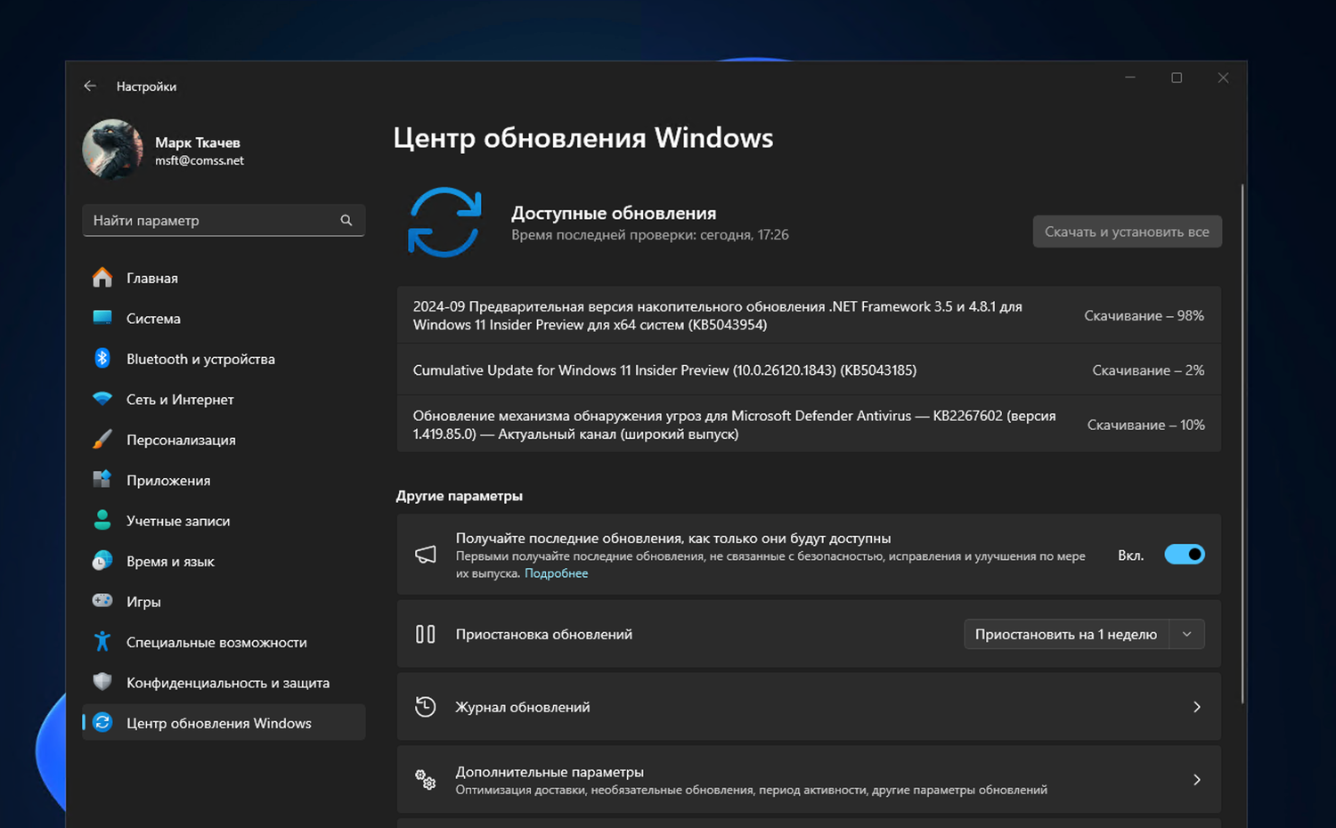Screen dimensions: 1336x828
Task: Select Время и язык in sidebar
Action: click(x=224, y=561)
